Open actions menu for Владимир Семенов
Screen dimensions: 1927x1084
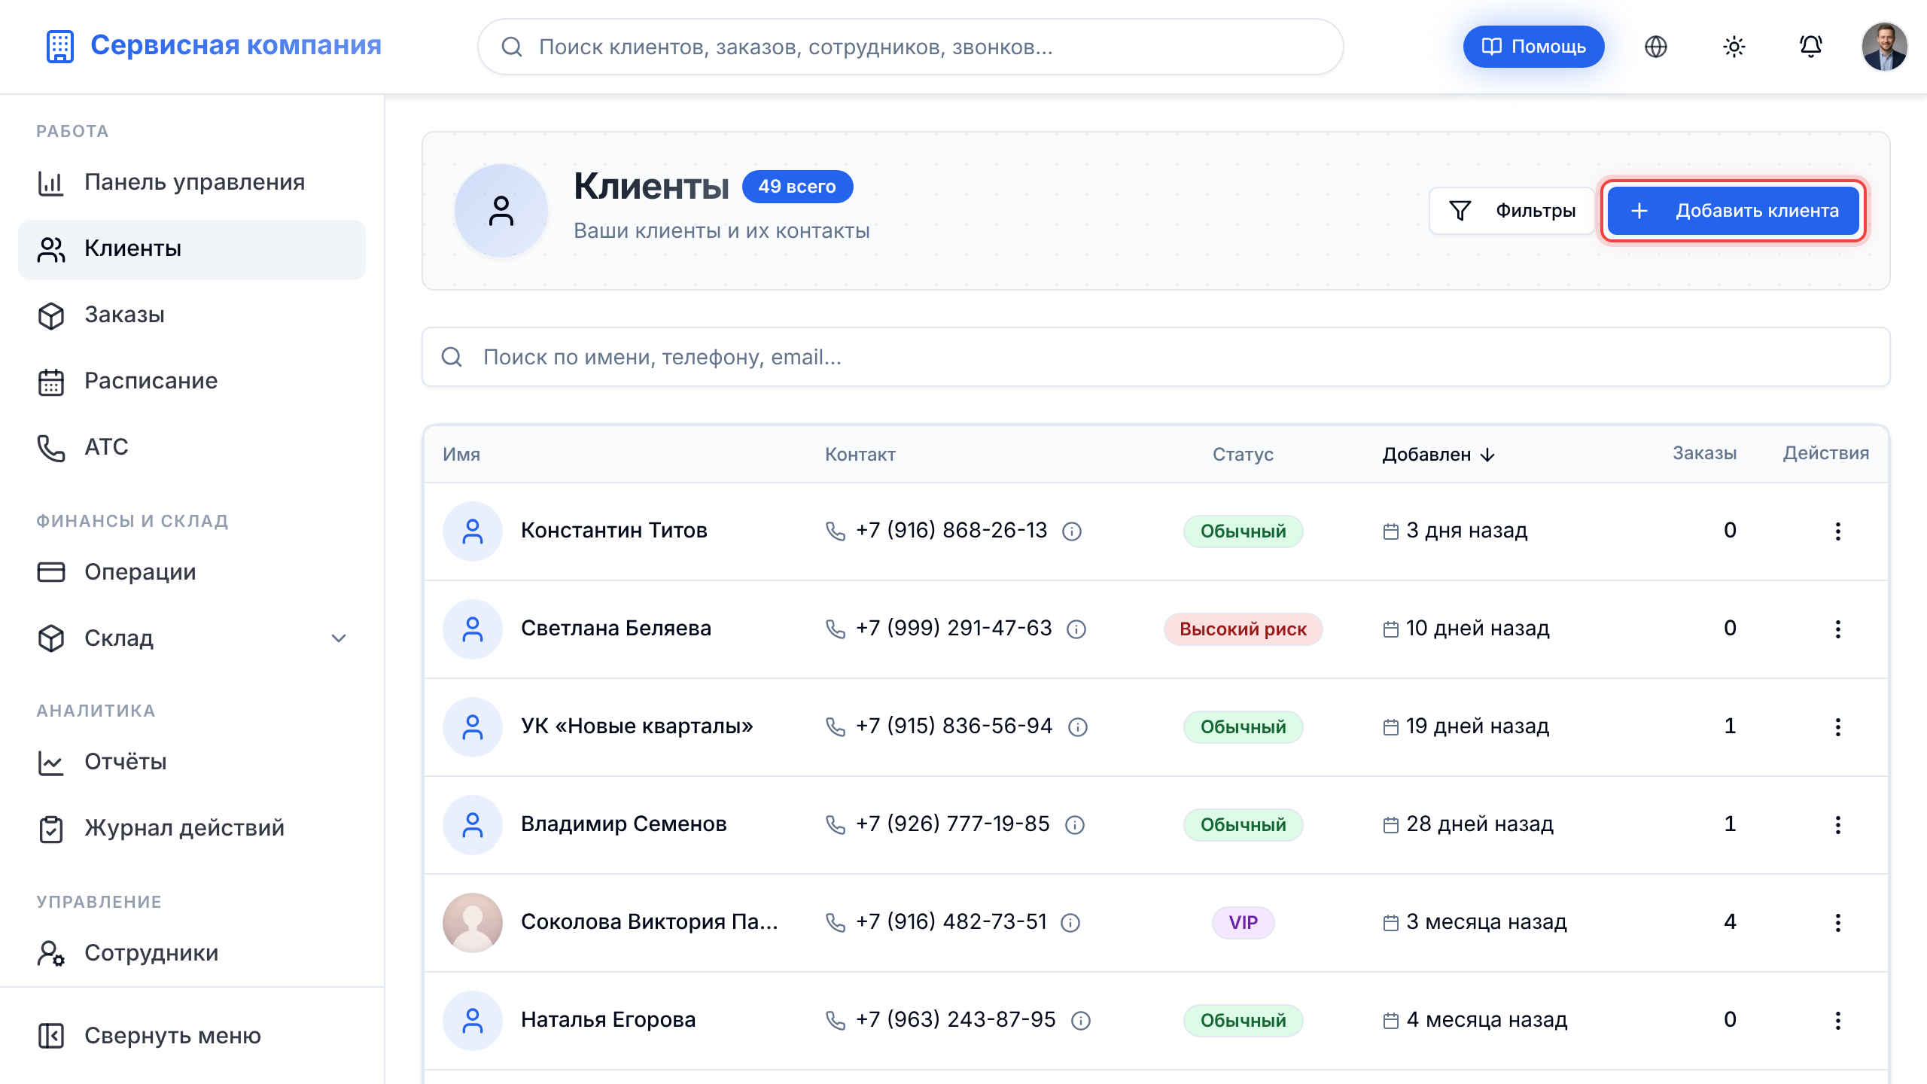[1837, 825]
